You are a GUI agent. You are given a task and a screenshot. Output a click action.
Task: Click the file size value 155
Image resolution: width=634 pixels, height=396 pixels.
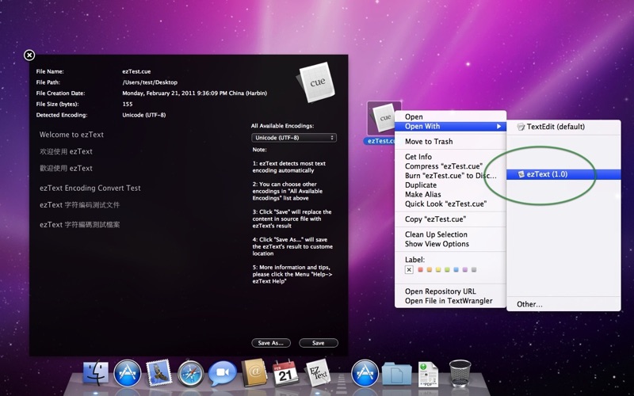coord(128,105)
